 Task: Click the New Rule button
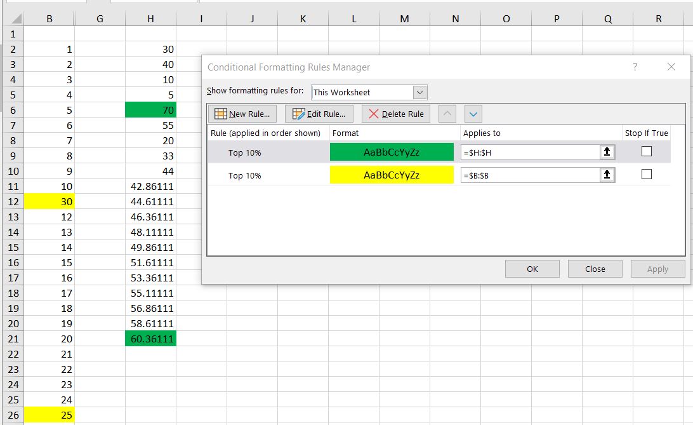[x=242, y=114]
